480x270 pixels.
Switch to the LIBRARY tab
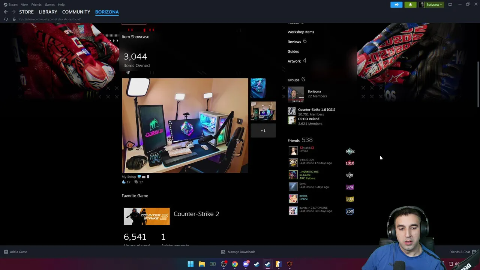48,12
